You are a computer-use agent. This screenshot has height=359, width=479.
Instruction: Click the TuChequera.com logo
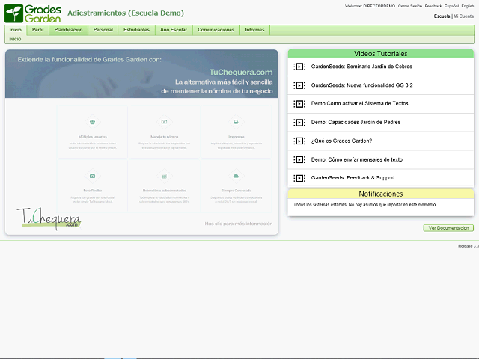(x=49, y=218)
